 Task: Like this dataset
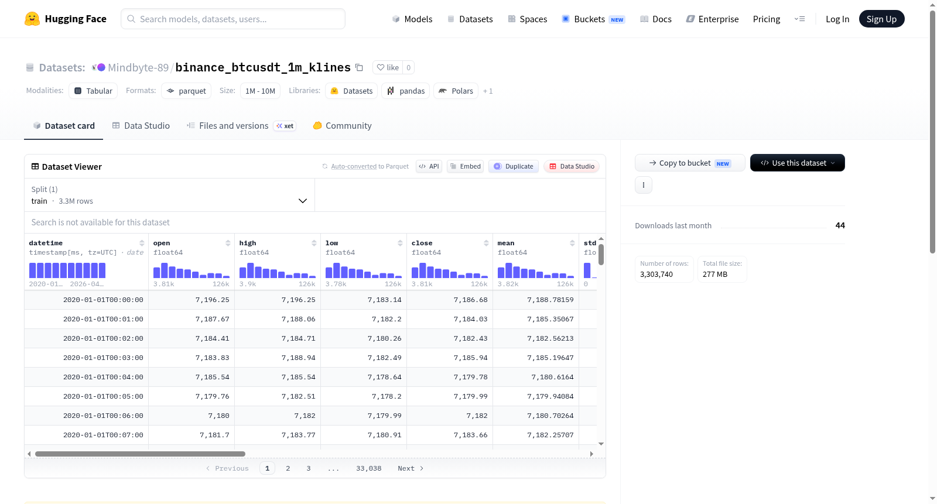[x=388, y=67]
